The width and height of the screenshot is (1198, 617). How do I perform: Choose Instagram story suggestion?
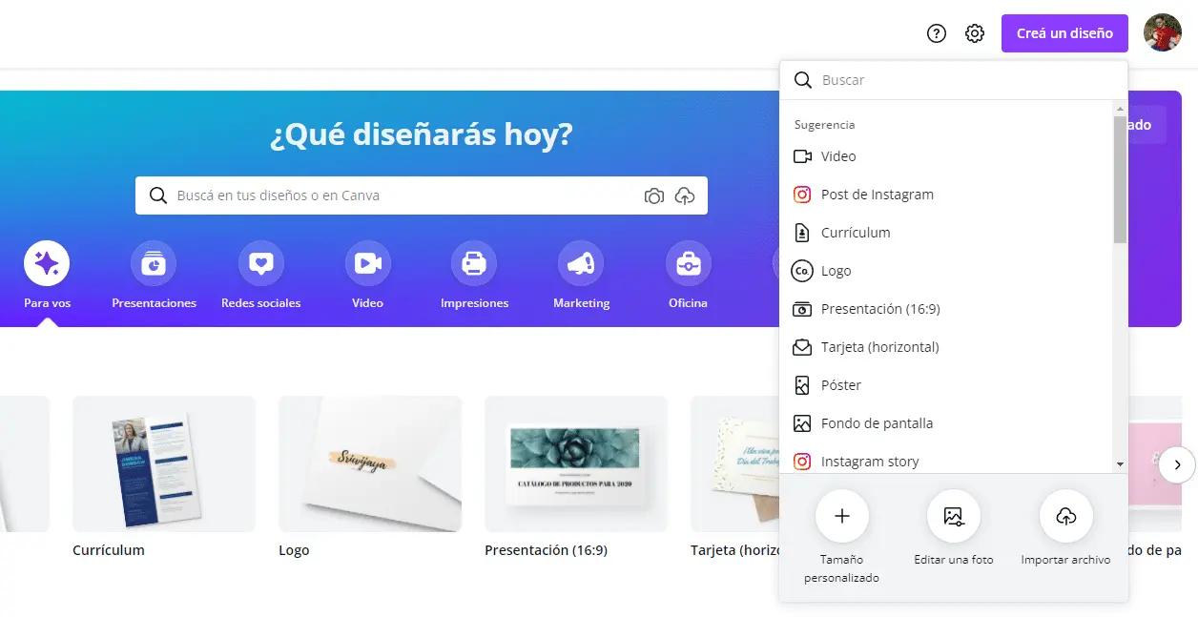click(x=946, y=461)
